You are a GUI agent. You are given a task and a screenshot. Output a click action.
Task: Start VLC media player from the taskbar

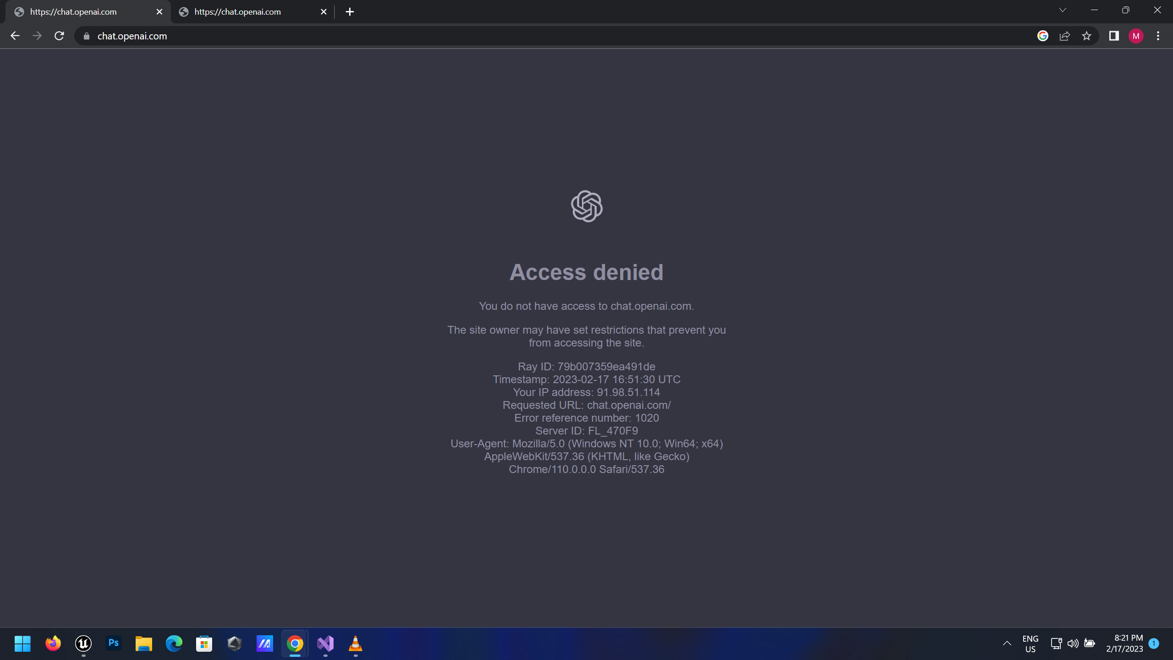(355, 643)
